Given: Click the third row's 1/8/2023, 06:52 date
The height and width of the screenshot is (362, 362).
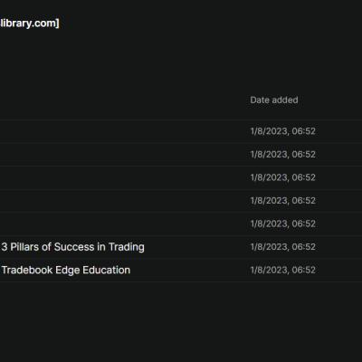Looking at the screenshot, I should pyautogui.click(x=282, y=177).
